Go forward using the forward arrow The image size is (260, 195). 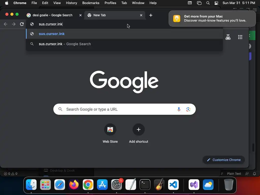(14, 24)
